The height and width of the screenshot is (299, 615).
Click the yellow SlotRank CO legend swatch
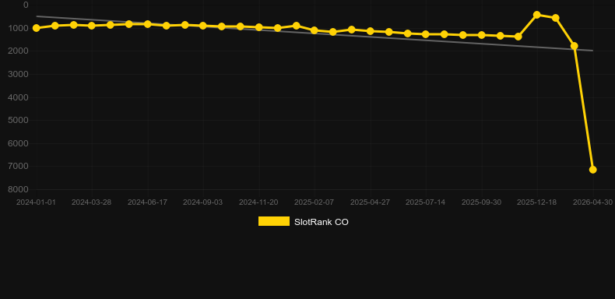point(274,221)
